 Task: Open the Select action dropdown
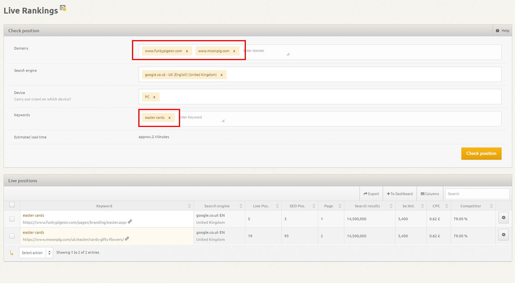point(36,252)
